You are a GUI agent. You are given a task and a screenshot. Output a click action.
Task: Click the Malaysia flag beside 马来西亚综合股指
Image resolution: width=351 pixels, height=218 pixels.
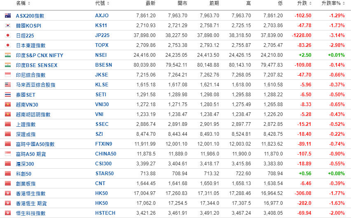(x=7, y=85)
